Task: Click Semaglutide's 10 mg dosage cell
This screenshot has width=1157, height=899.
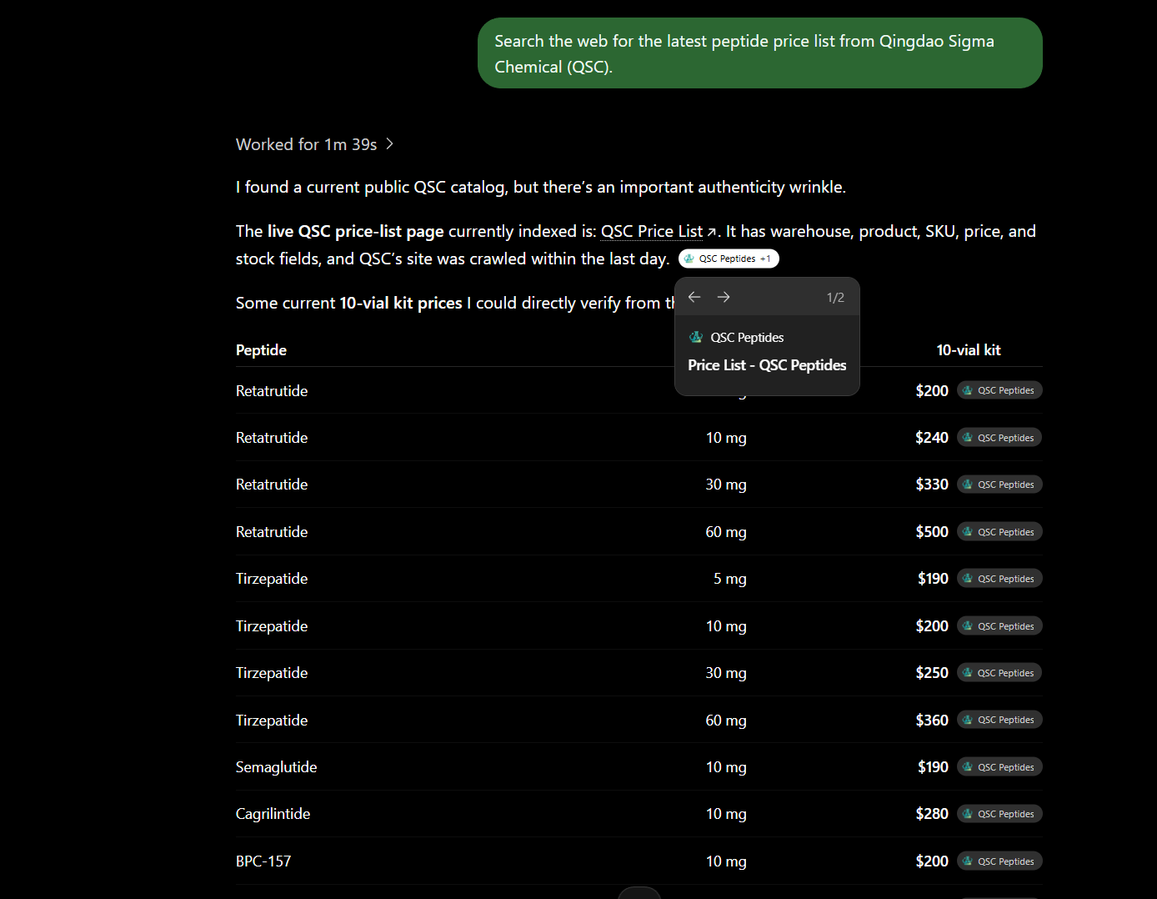Action: [x=726, y=767]
